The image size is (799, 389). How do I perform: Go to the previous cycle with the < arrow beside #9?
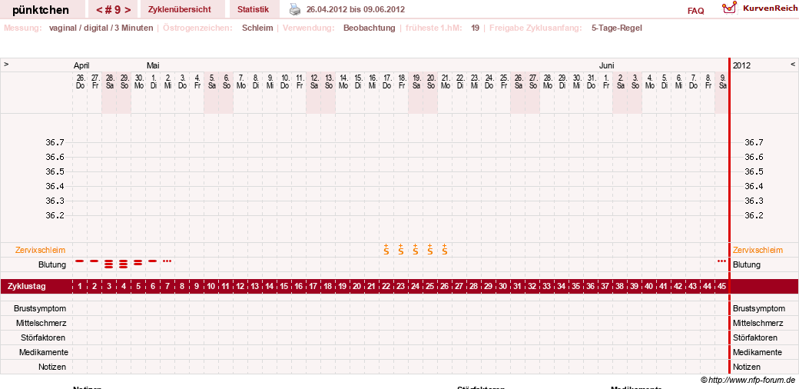click(99, 10)
